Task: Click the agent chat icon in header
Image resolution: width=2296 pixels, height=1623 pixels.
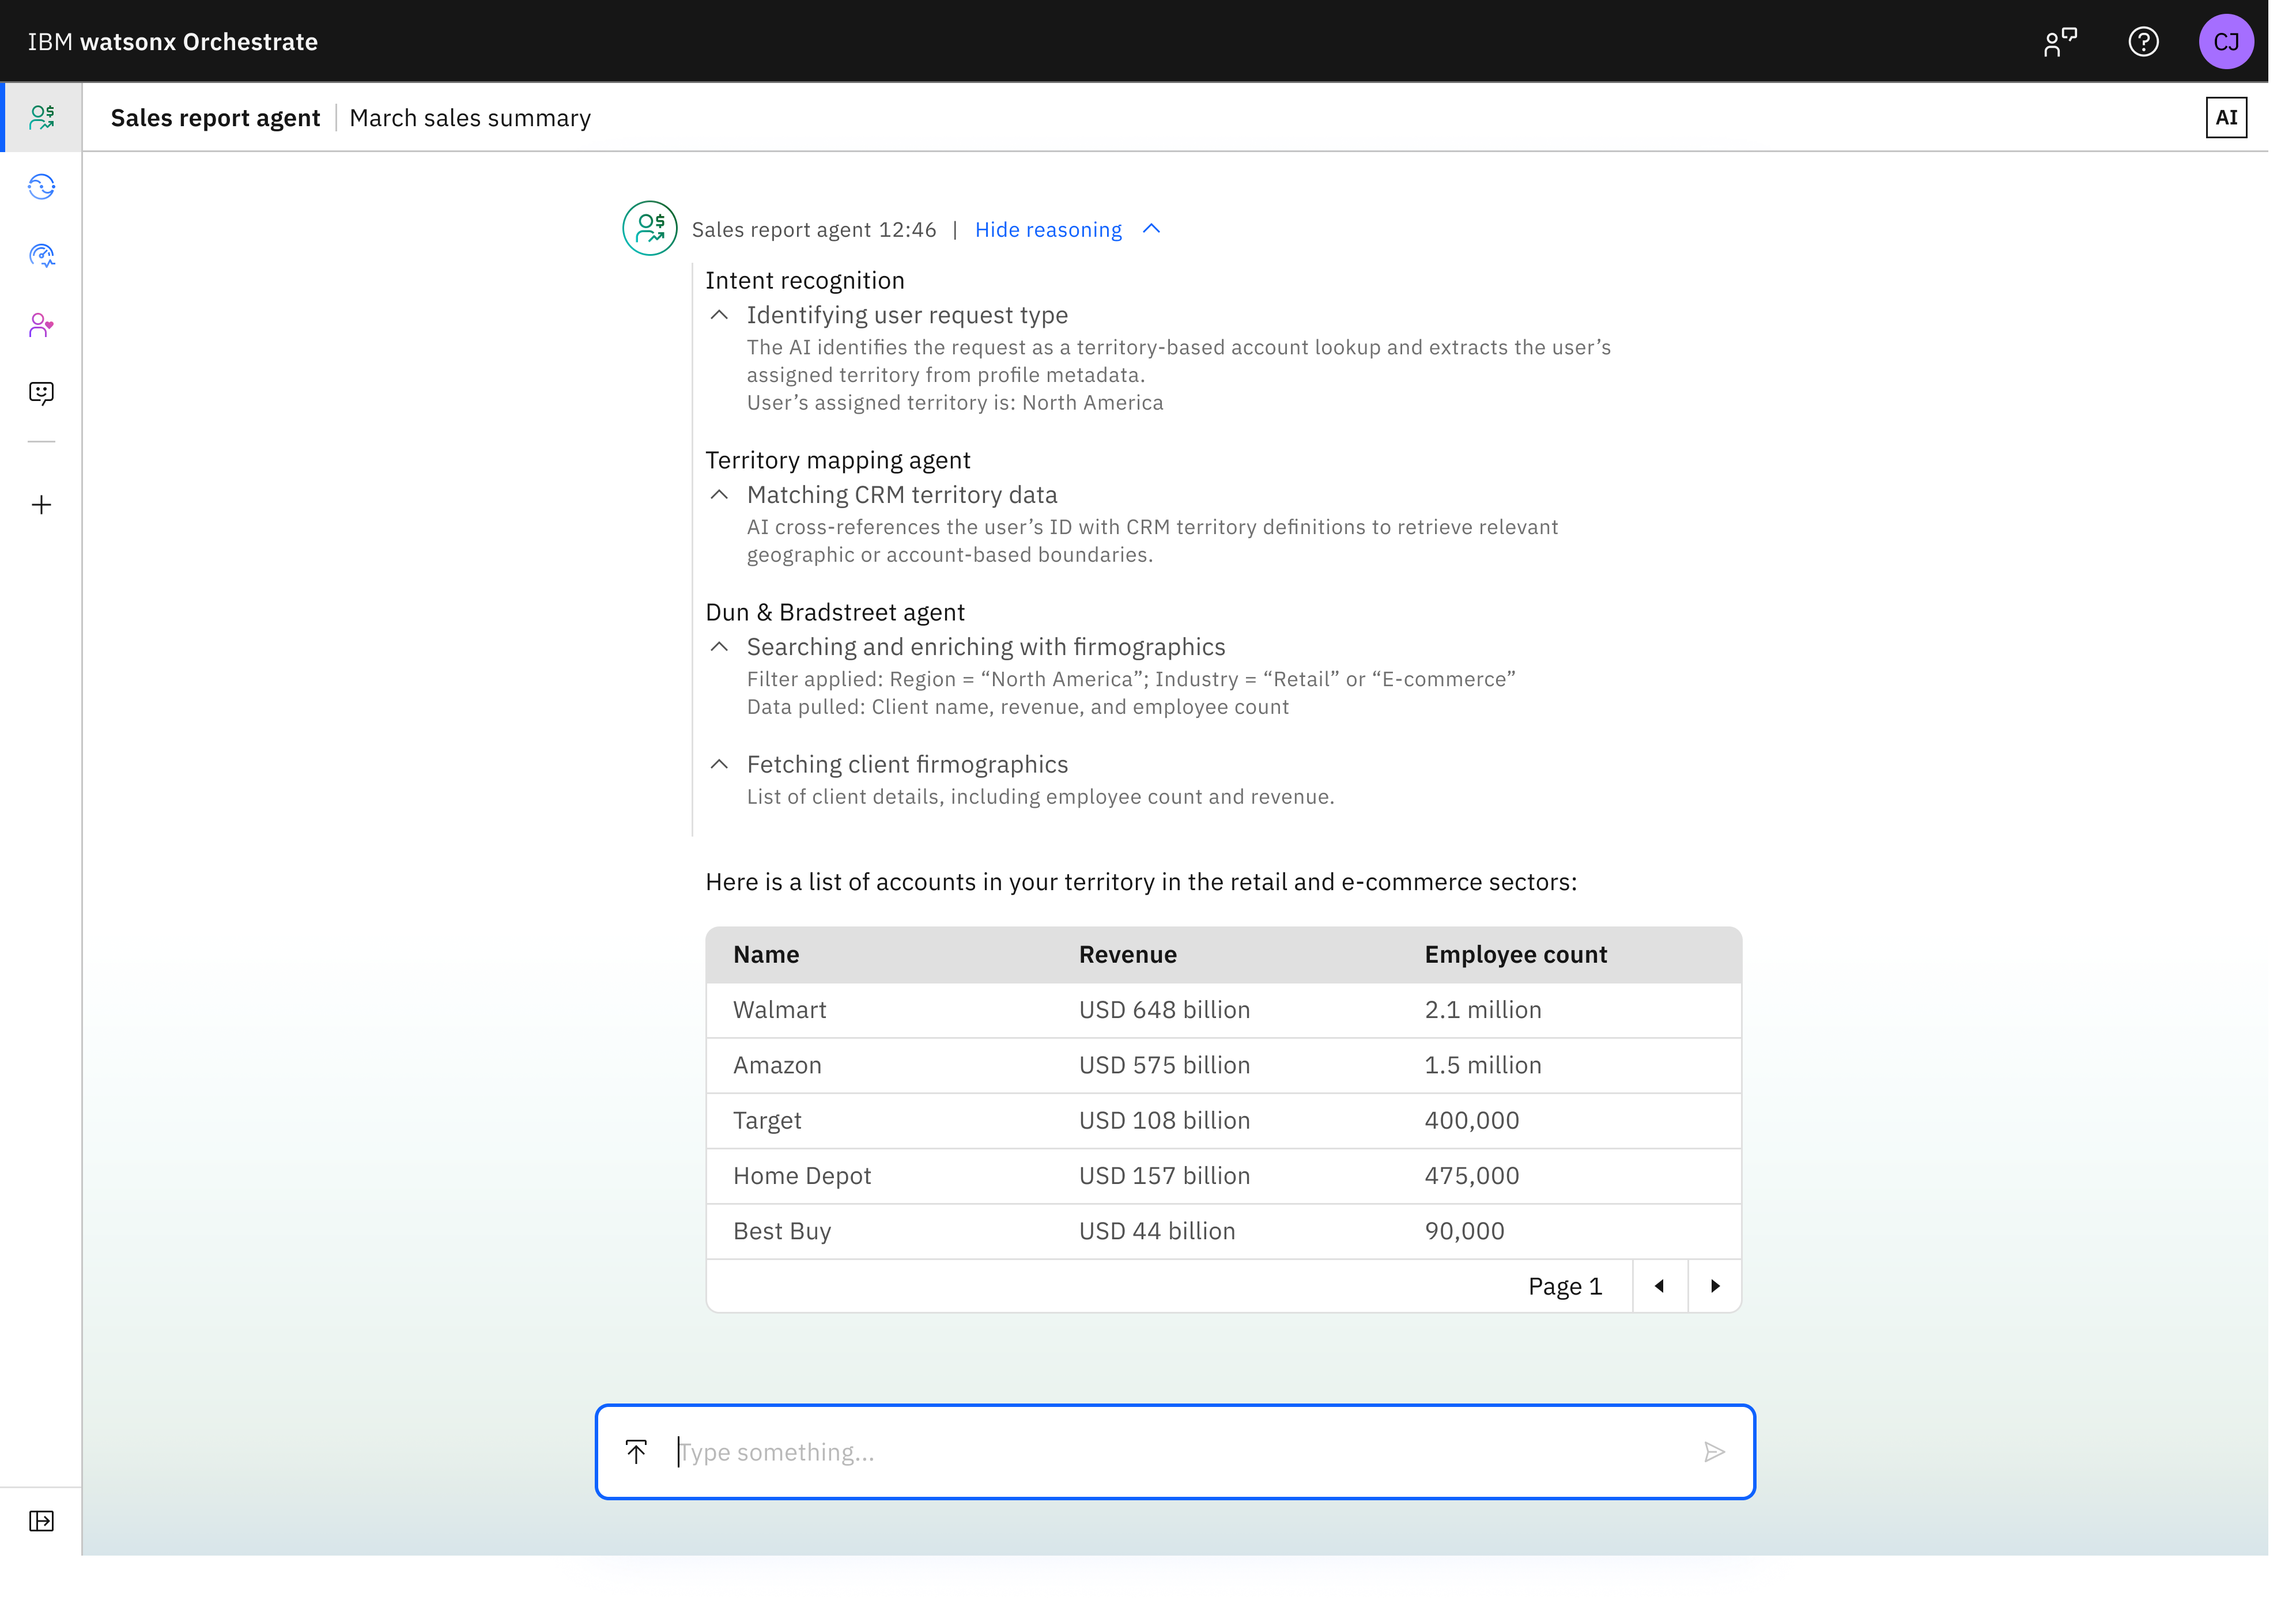Action: 2060,42
